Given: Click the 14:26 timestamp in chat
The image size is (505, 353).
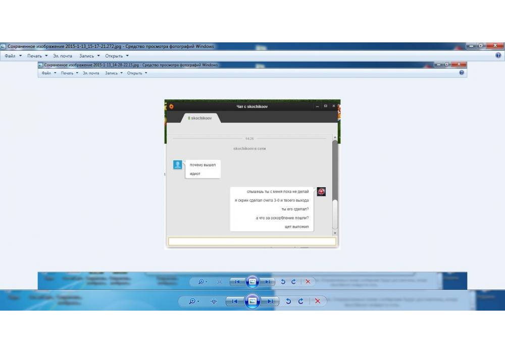Looking at the screenshot, I should tap(249, 139).
